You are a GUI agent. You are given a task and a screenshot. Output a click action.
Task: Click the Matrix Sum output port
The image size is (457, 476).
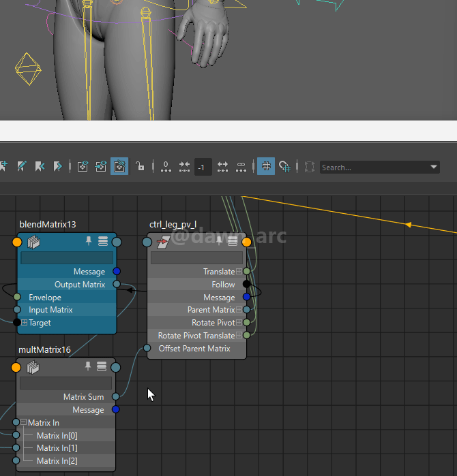tap(115, 396)
